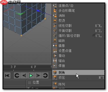
Task: Select 焊接 menu entry
Action: [x=78, y=66]
